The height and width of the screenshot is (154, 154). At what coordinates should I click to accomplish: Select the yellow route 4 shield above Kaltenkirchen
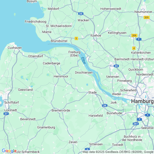(134, 48)
